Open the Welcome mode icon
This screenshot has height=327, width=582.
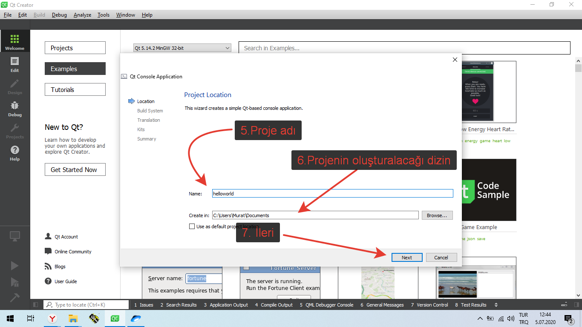(15, 42)
